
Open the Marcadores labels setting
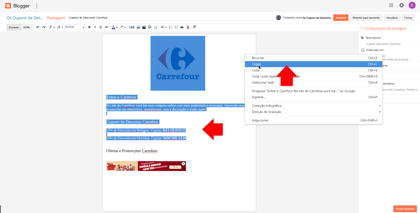click(x=373, y=38)
